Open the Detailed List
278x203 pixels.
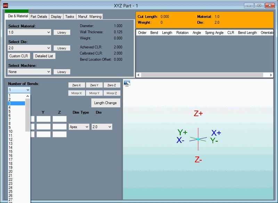44,56
